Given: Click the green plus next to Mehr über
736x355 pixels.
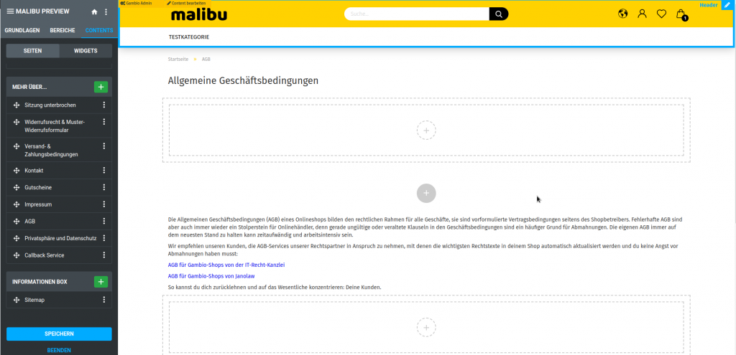Looking at the screenshot, I should click(101, 87).
